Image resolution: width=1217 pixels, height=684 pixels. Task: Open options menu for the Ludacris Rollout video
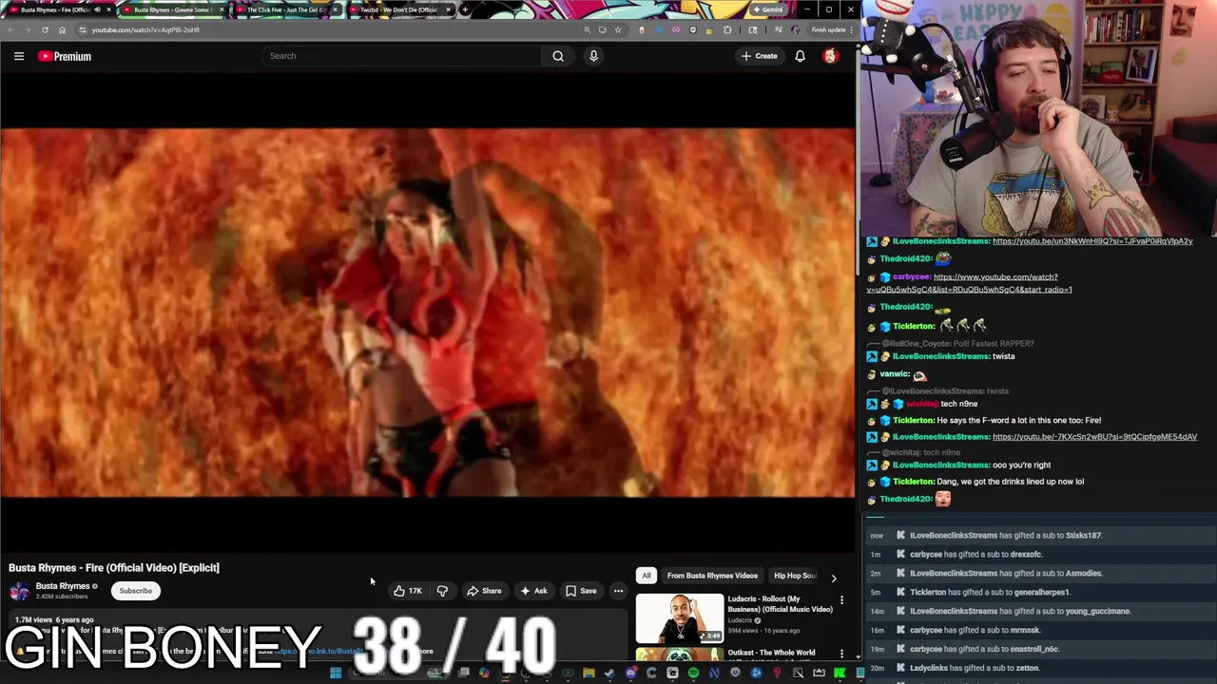[x=841, y=600]
